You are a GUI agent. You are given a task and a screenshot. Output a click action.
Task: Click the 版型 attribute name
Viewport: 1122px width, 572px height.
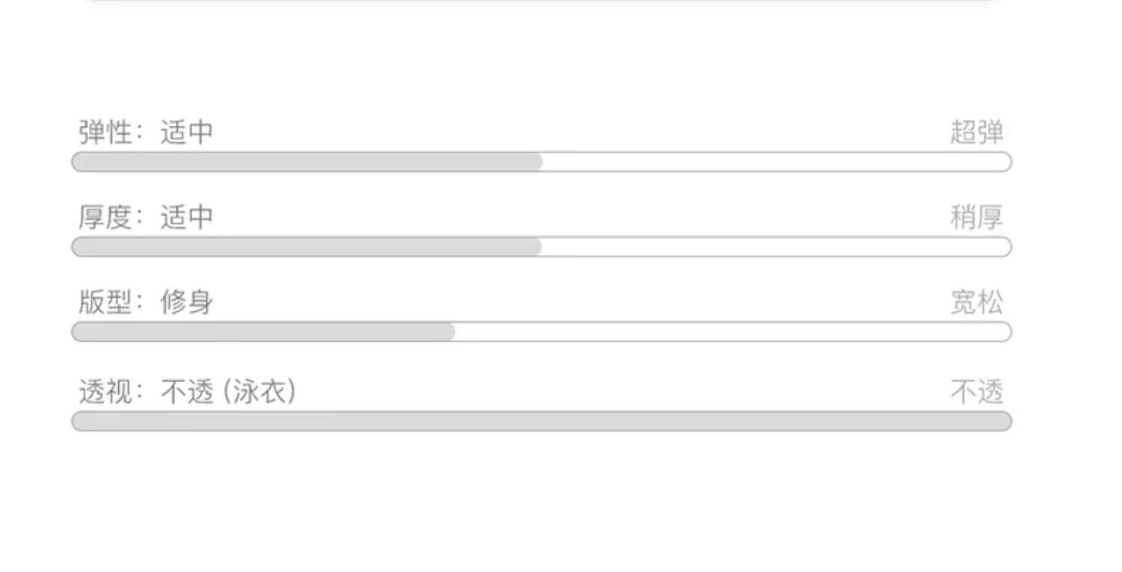pyautogui.click(x=105, y=303)
